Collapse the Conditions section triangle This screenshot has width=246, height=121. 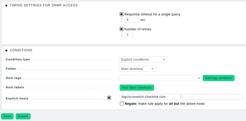tap(6, 51)
